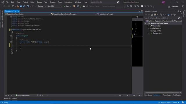Click split editor plus icon above scrollbar
The height and width of the screenshot is (104, 186).
coord(137,17)
